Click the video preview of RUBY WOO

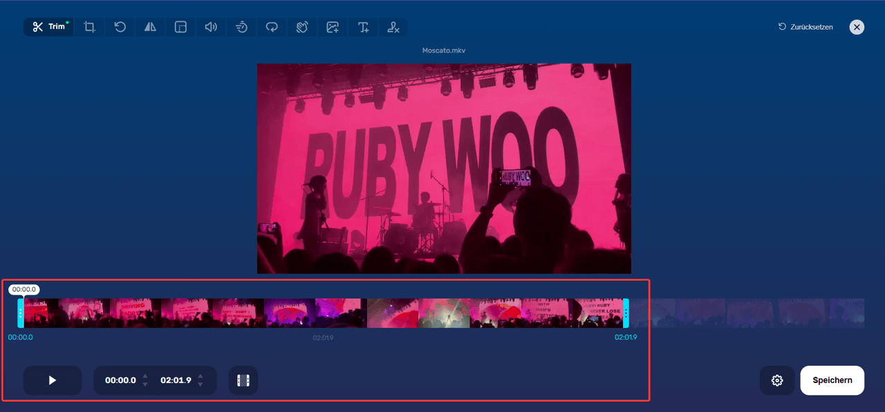pyautogui.click(x=444, y=169)
